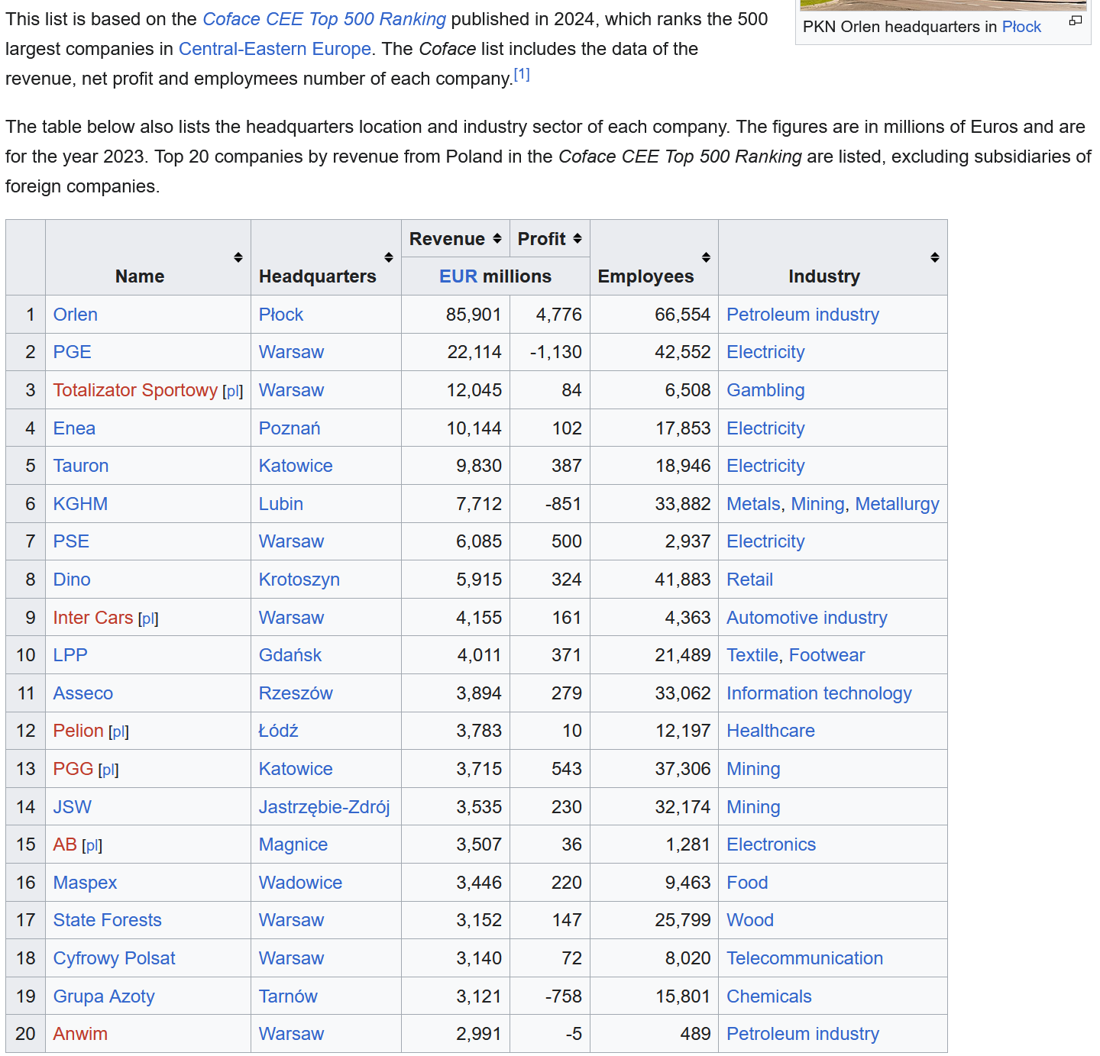The width and height of the screenshot is (1100, 1056).
Task: Open the Dino company link
Action: click(72, 580)
